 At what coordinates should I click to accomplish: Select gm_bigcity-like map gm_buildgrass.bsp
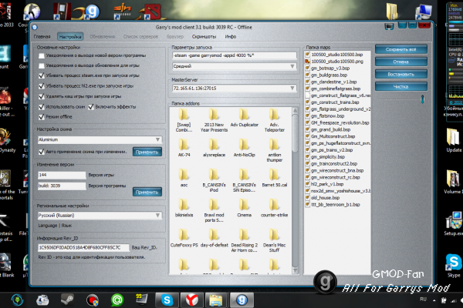[329, 75]
